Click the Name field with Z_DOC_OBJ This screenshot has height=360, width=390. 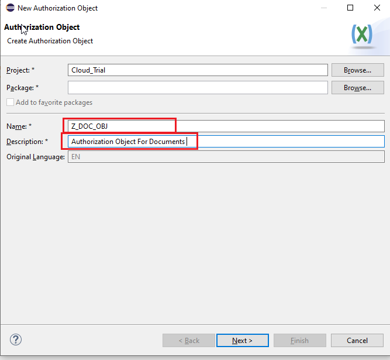(226, 126)
